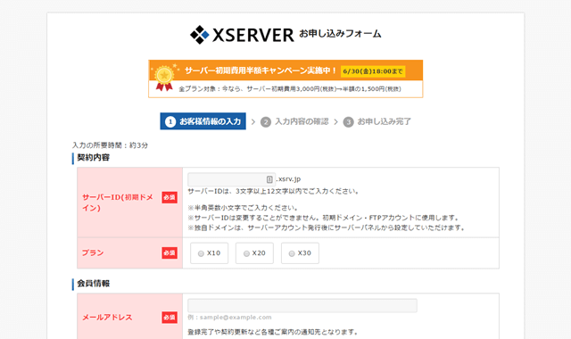The width and height of the screenshot is (571, 339).
Task: Focus the server ID input field
Action: click(x=231, y=179)
